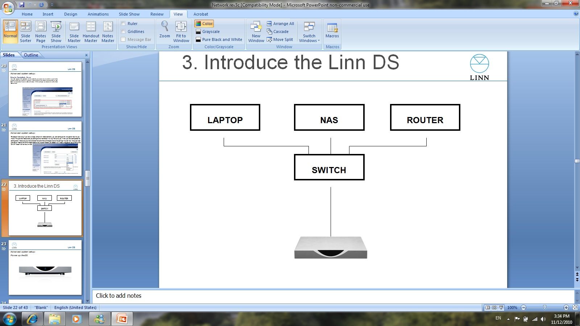Viewport: 580px width, 326px height.
Task: Select slide 20 thumbnail
Action: point(45,89)
